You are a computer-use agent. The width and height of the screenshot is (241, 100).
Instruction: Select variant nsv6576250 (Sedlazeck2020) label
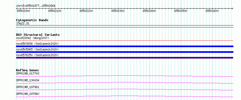(x=37, y=55)
